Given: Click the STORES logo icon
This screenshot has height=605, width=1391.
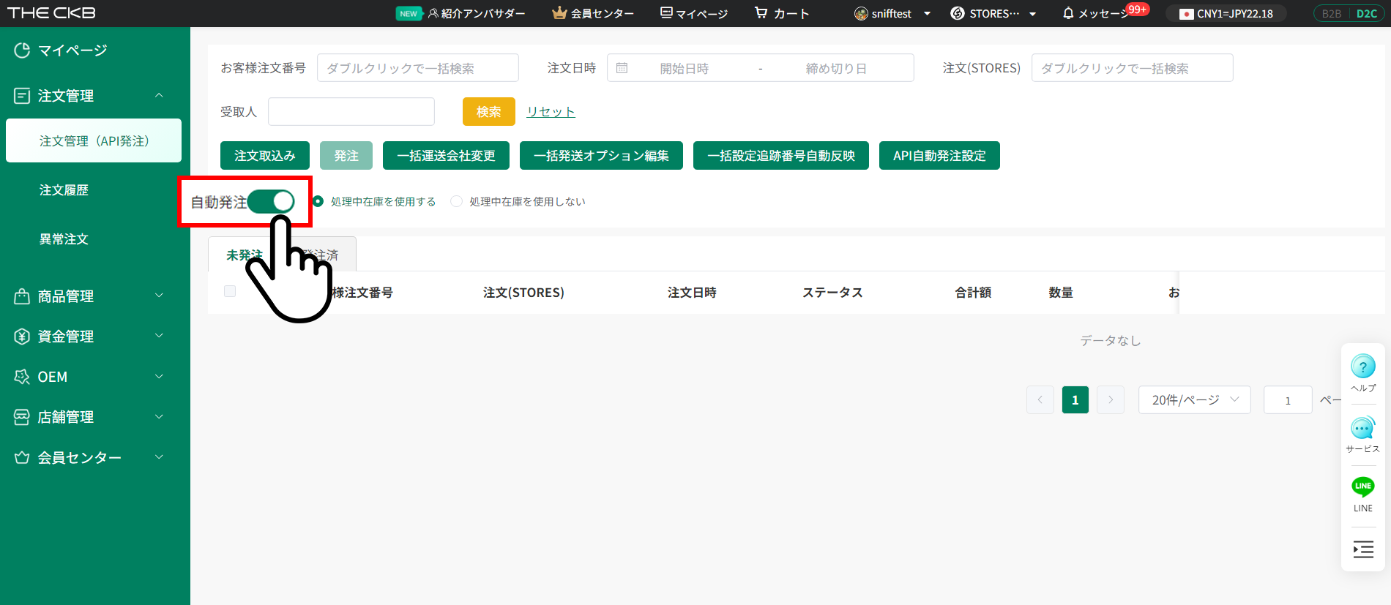Looking at the screenshot, I should pos(957,13).
